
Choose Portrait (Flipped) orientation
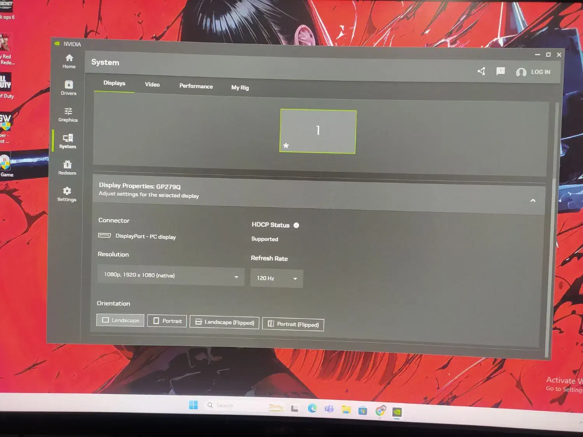coord(293,324)
